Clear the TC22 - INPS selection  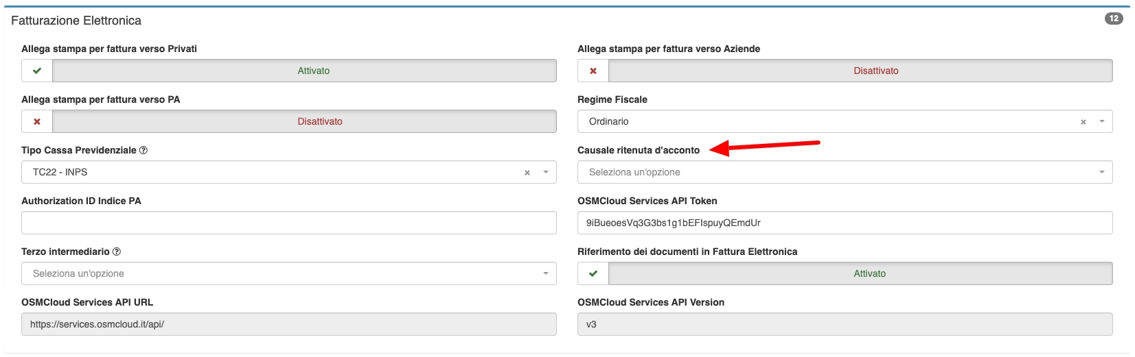coord(527,173)
